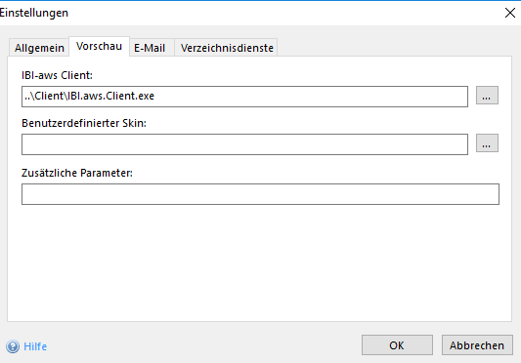Screen dimensions: 521x363
Task: Cancel with the Abbrechen button
Action: [x=477, y=345]
